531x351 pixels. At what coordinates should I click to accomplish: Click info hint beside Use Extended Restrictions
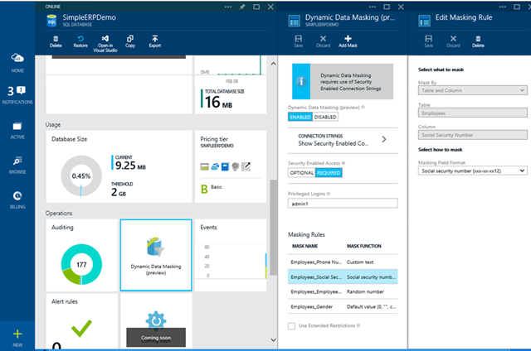(358, 325)
